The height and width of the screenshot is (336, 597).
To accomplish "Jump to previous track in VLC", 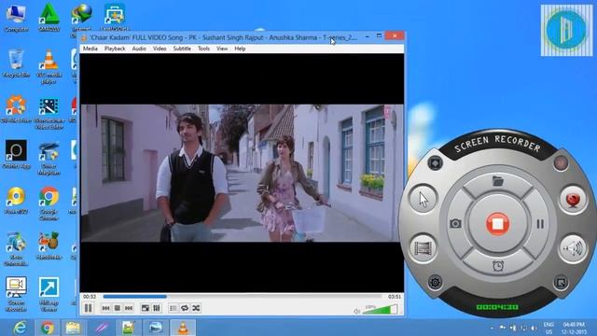I will pos(105,308).
